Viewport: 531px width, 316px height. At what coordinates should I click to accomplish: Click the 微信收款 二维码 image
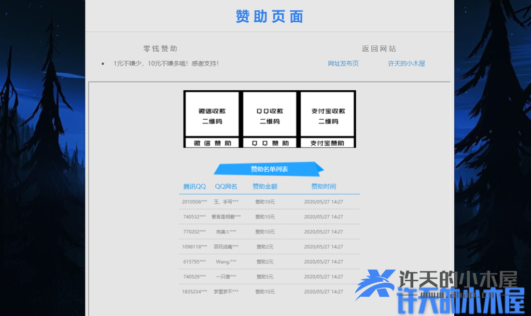coord(212,114)
